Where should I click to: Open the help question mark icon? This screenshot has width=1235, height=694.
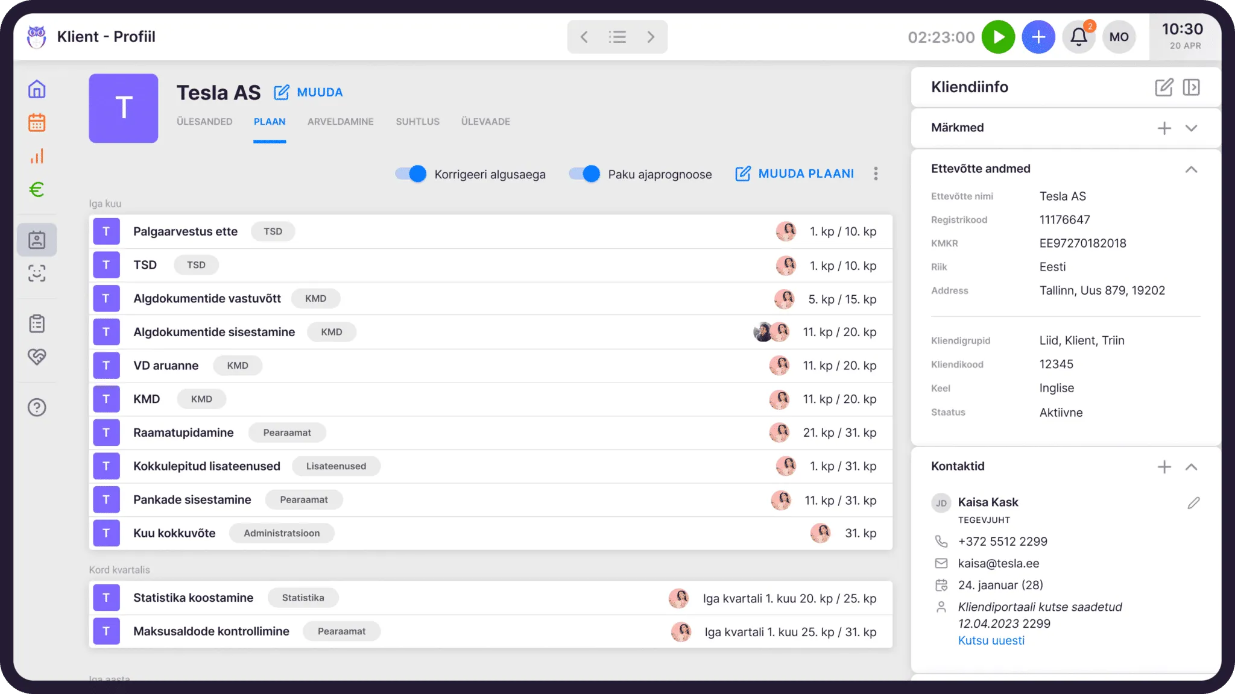[x=37, y=407]
